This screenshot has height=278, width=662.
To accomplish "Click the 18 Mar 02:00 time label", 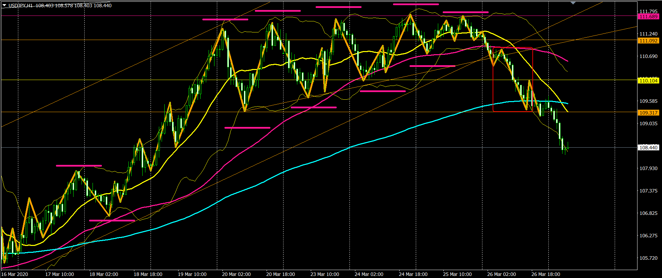I will click(x=104, y=274).
